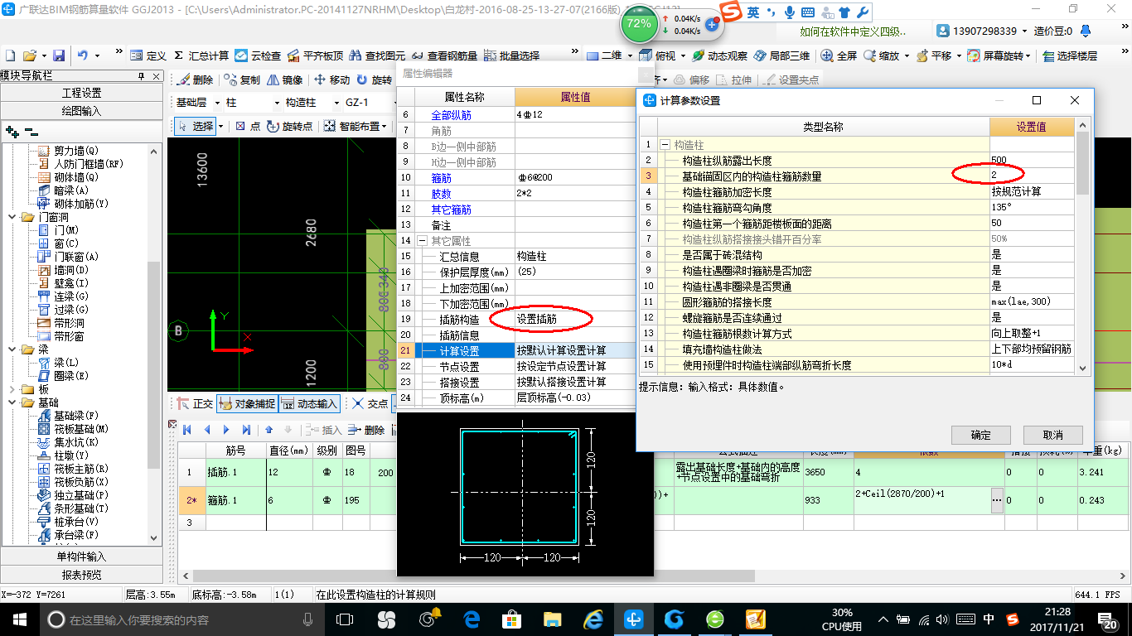Click 全屏 fullscreen tool
This screenshot has height=636, width=1132.
839,55
